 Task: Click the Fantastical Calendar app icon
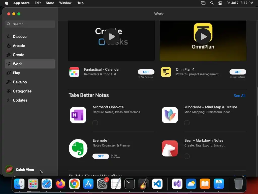74,72
